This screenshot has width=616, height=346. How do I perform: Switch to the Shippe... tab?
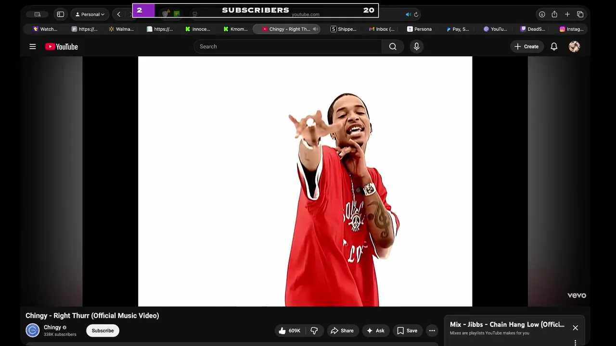(344, 29)
